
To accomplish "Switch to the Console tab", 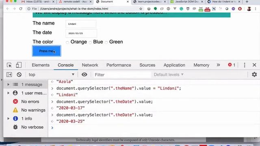I will [66, 65].
